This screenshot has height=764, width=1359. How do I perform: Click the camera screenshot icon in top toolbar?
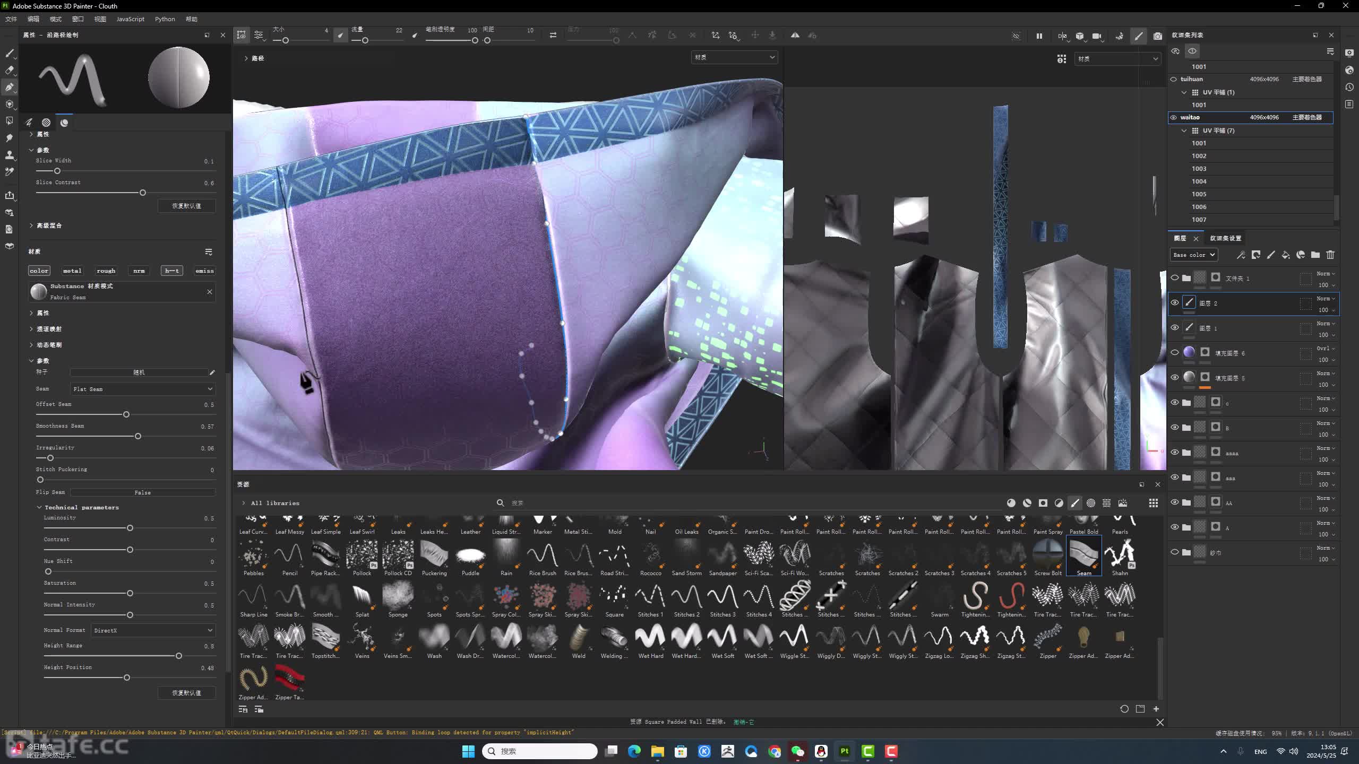[x=1158, y=36]
